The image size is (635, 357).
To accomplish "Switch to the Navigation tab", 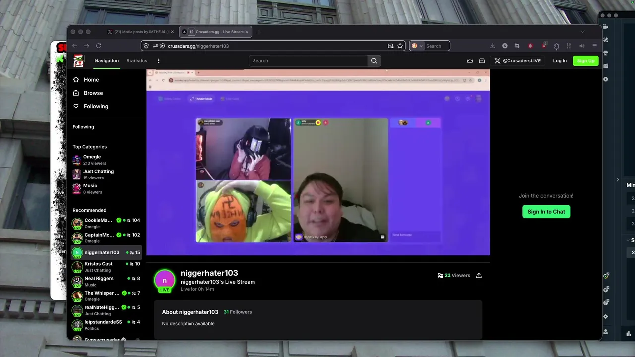I will [107, 61].
